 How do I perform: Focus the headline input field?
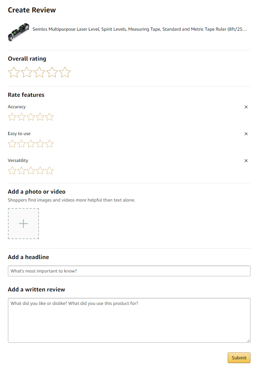129,271
